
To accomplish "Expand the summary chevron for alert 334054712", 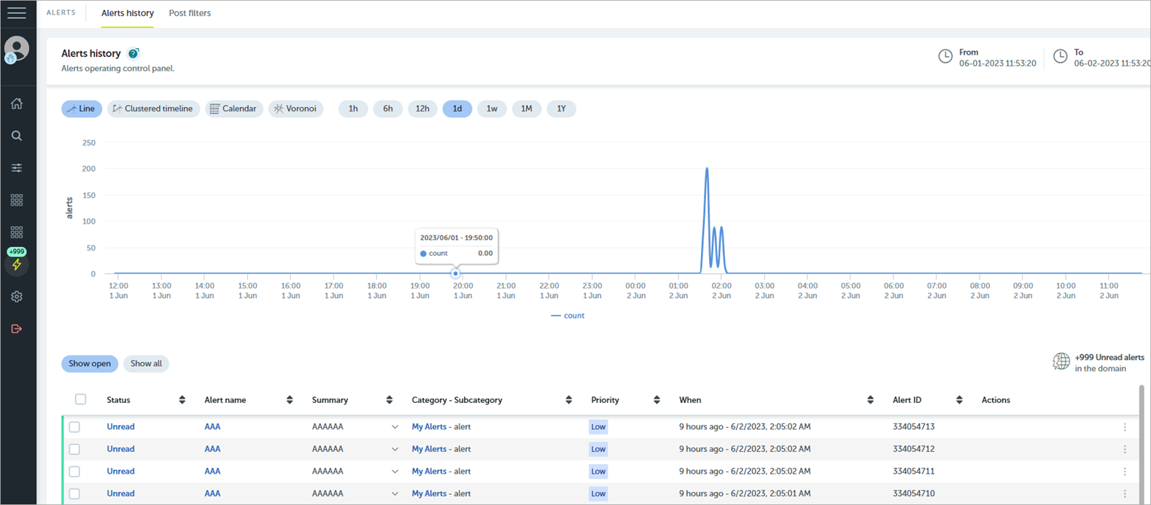I will pos(395,450).
